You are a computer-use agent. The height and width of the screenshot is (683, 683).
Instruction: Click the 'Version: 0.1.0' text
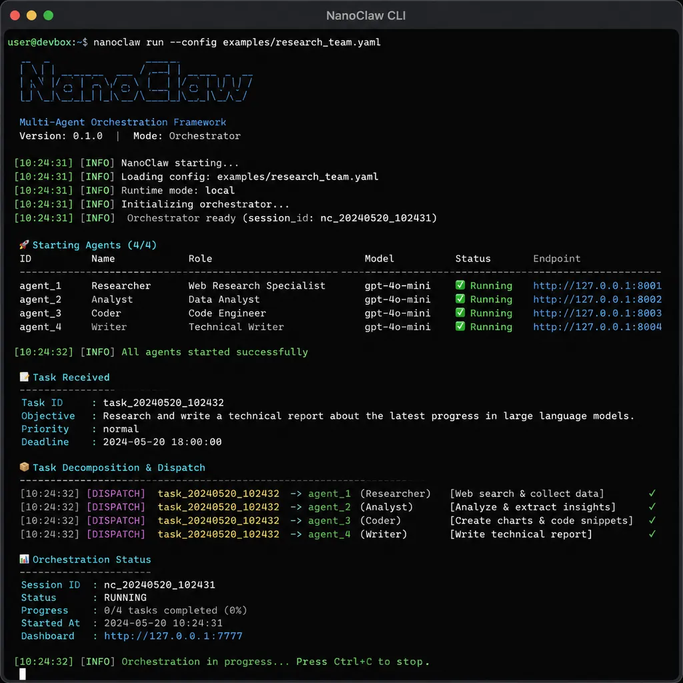point(61,136)
